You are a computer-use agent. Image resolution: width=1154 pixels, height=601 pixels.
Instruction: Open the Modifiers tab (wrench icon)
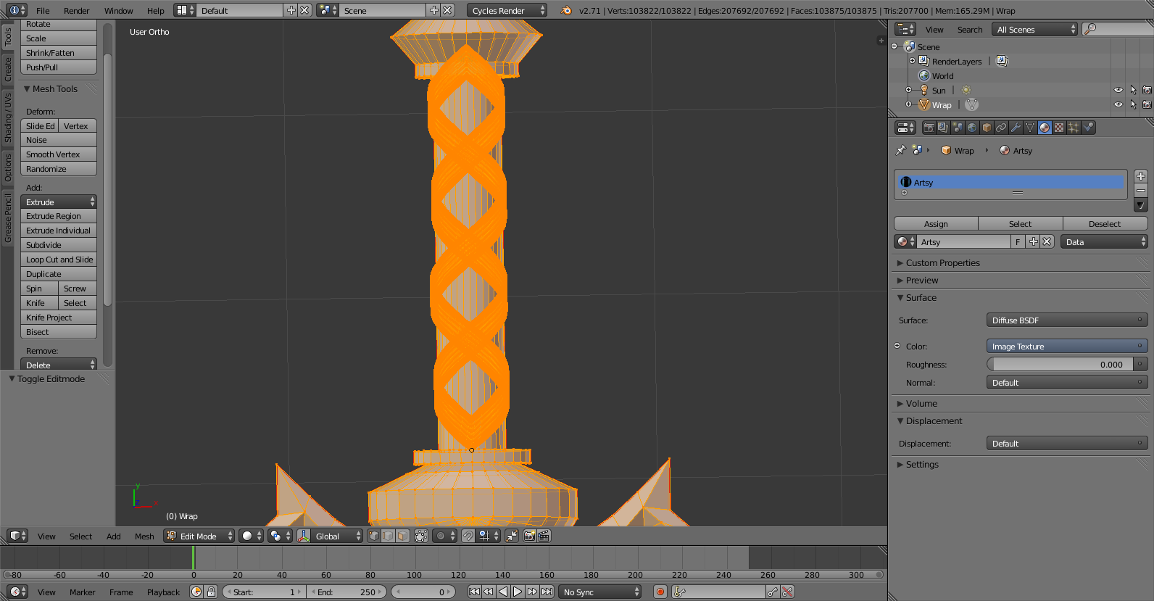[x=1016, y=128]
